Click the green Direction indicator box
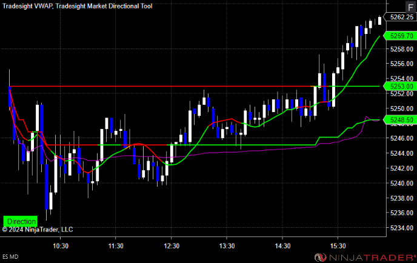This screenshot has width=417, height=263. 21,221
